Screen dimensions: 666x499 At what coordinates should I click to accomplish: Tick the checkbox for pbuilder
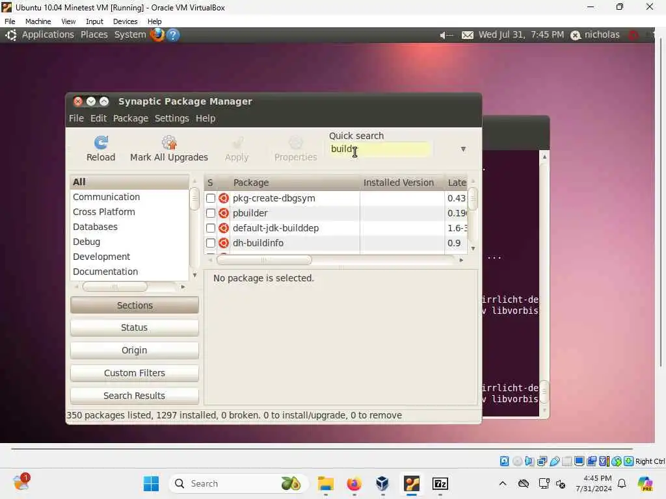[211, 213]
